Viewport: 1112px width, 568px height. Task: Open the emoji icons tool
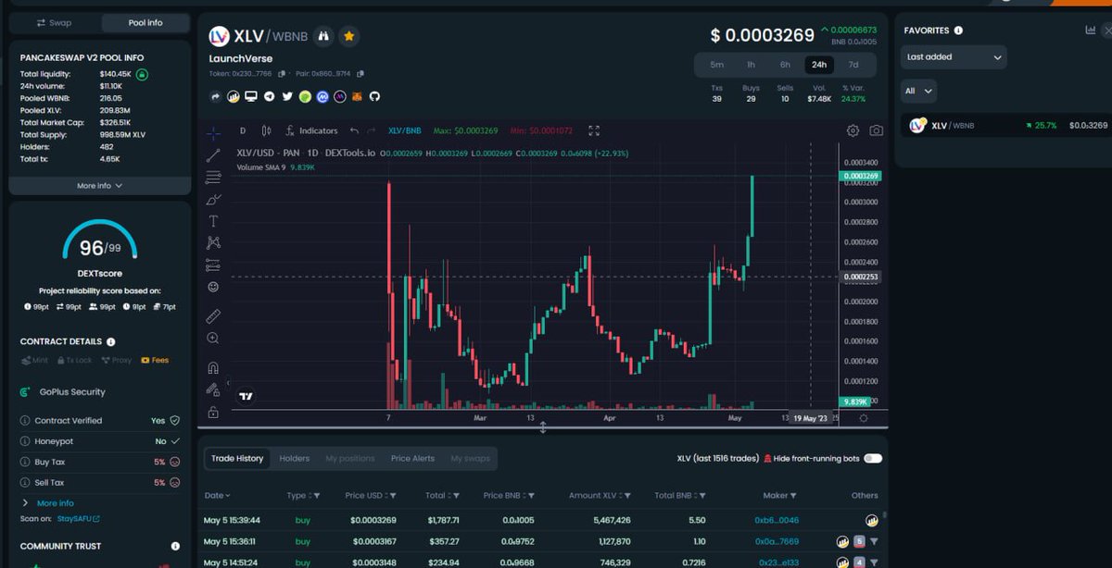coord(213,288)
